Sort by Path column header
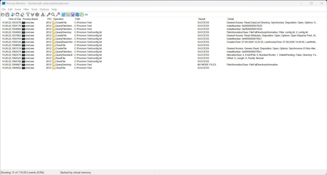This screenshot has height=175, width=327. pyautogui.click(x=78, y=19)
